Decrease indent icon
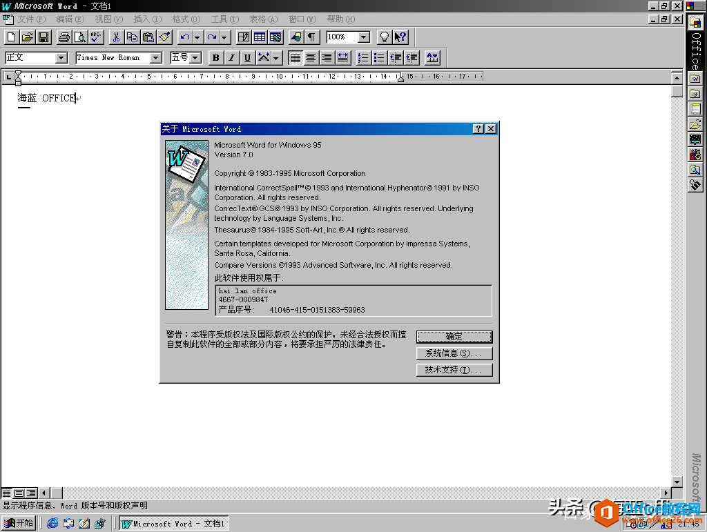 [x=396, y=58]
